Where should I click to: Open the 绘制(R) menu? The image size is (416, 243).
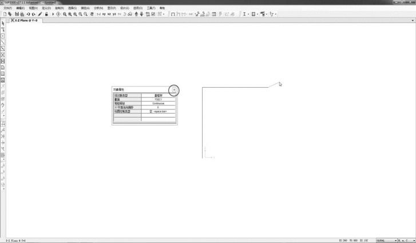tap(60, 8)
